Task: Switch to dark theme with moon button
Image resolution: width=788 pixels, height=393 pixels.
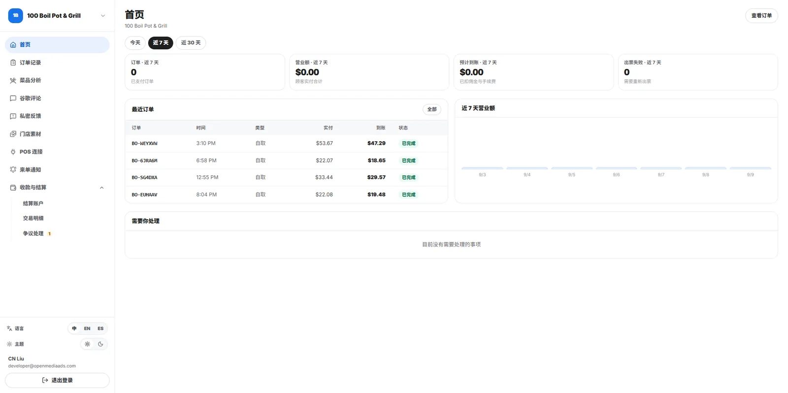Action: (100, 344)
